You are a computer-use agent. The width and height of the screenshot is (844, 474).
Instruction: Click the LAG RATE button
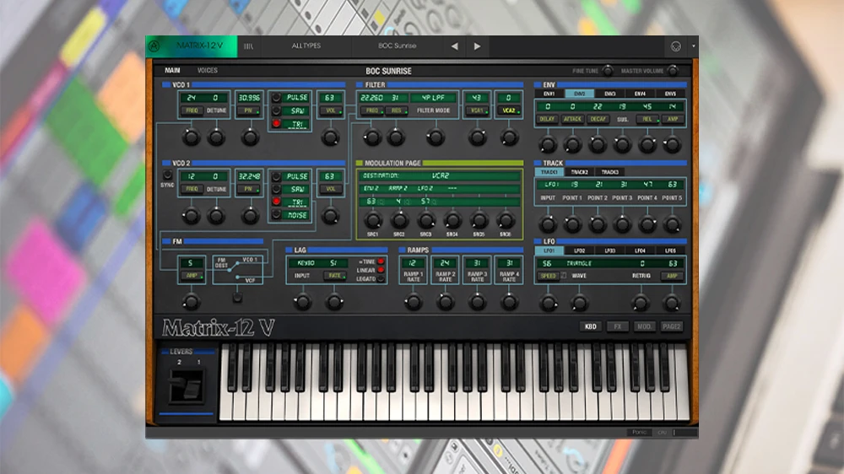click(x=334, y=276)
